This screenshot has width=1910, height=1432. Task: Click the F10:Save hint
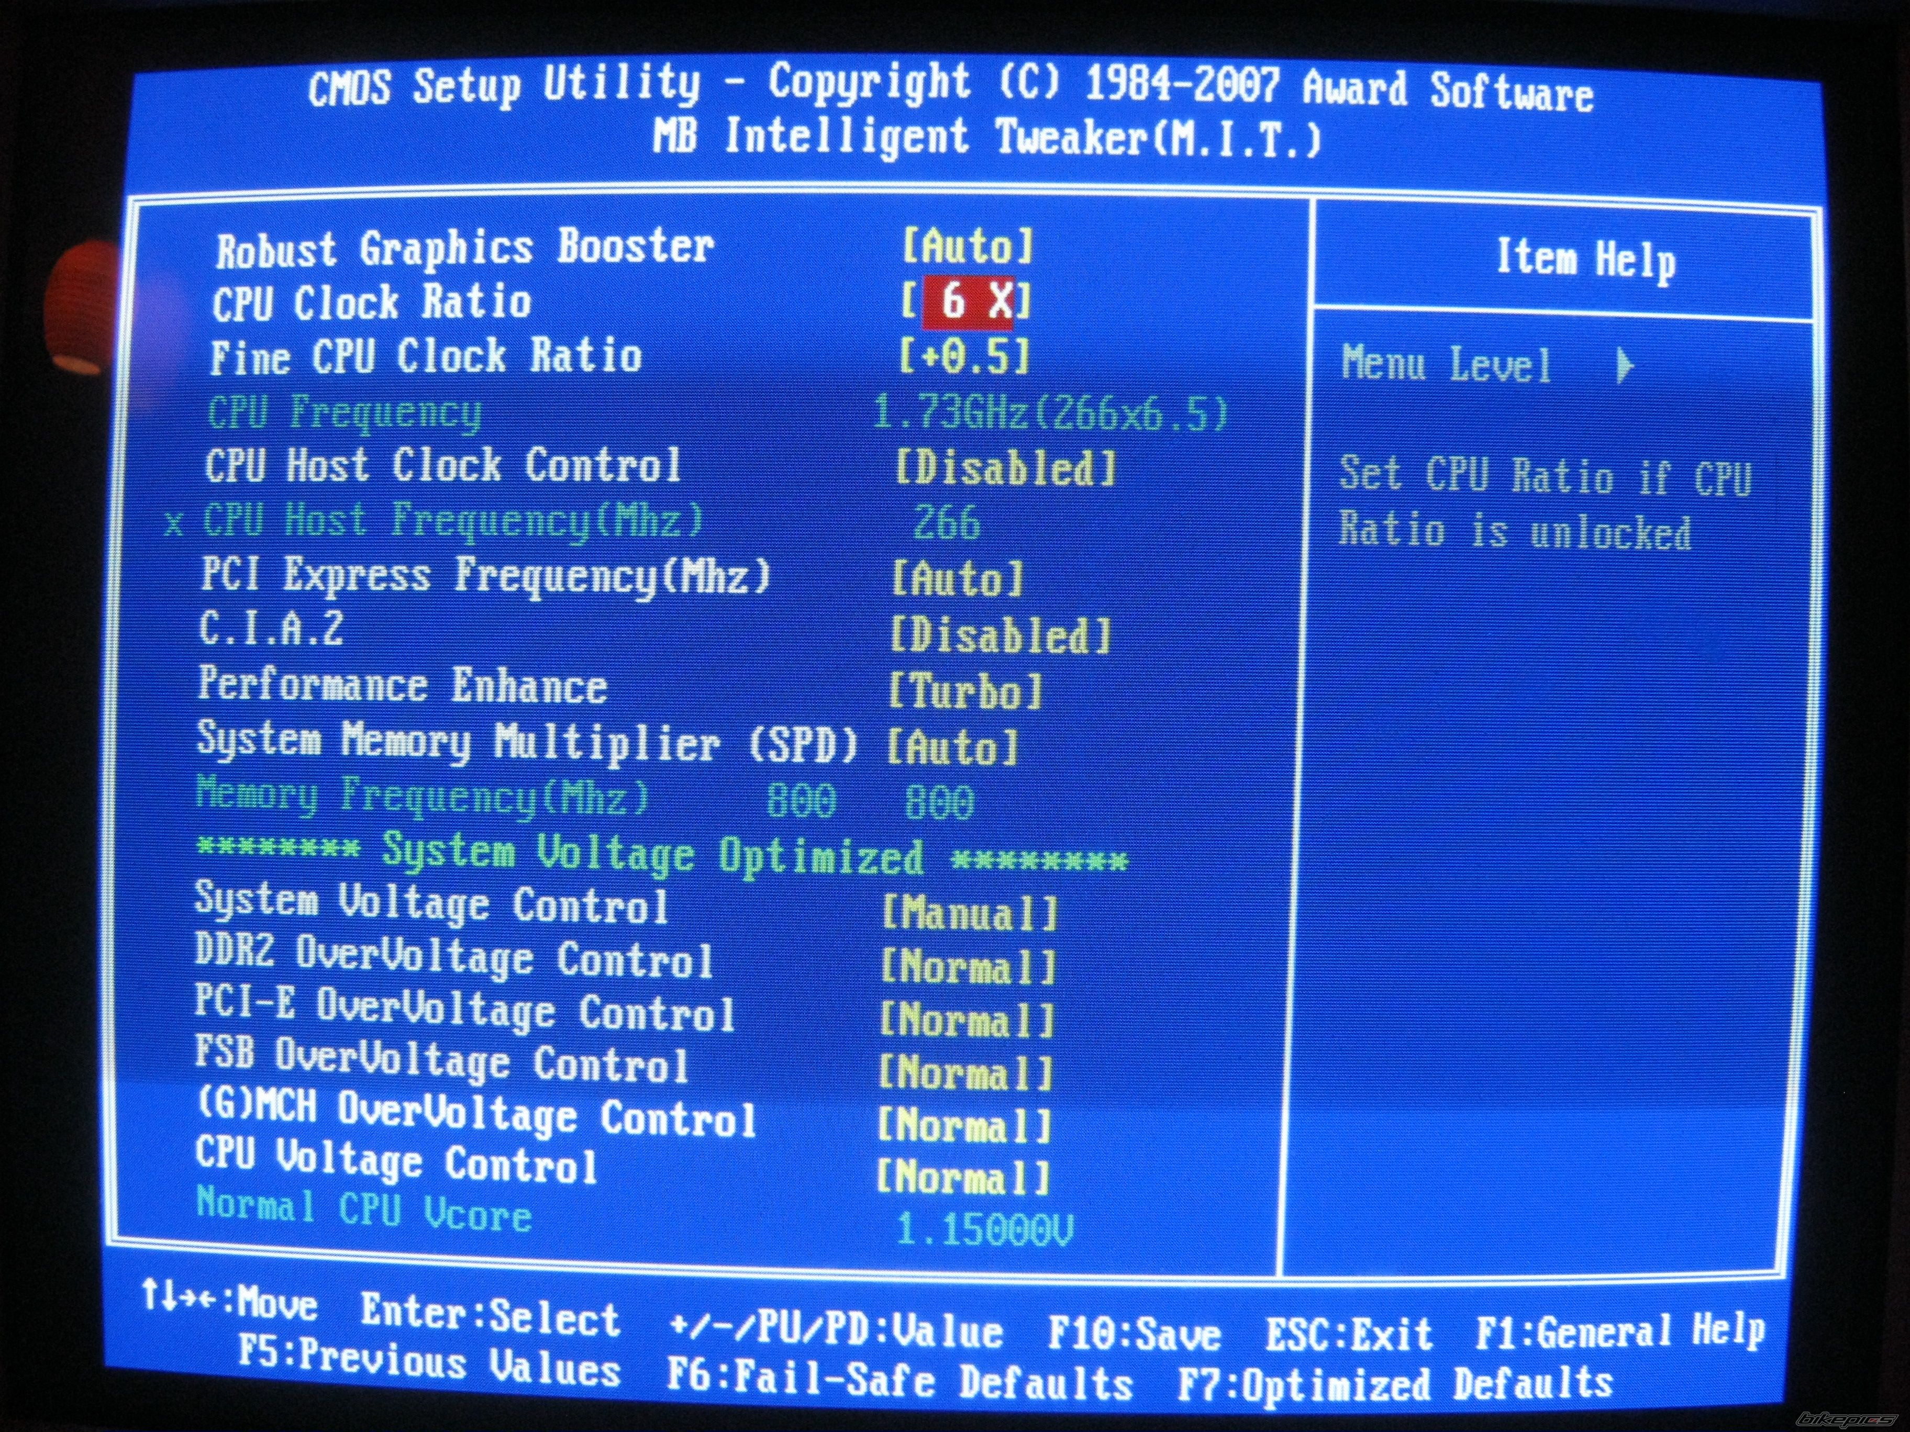pos(1136,1335)
